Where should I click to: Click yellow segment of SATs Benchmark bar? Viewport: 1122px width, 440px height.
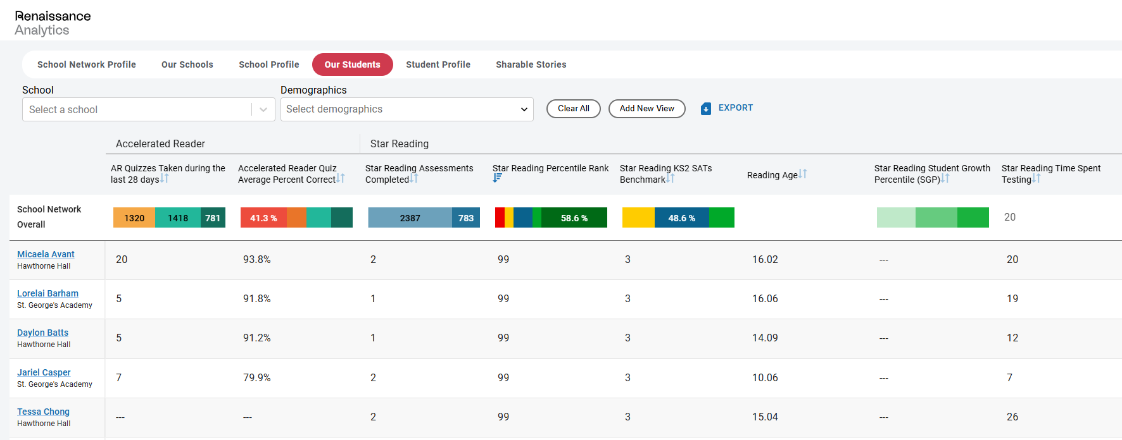[x=638, y=217]
